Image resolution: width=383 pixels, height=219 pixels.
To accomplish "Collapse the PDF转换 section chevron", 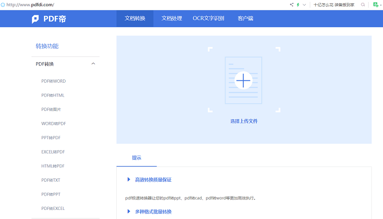I will coord(93,64).
